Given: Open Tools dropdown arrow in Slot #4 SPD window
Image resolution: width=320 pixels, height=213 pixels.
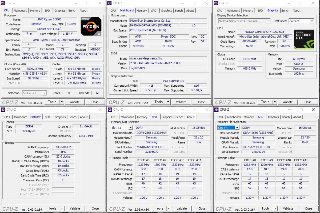Looking at the screenshot, I should click(275, 208).
